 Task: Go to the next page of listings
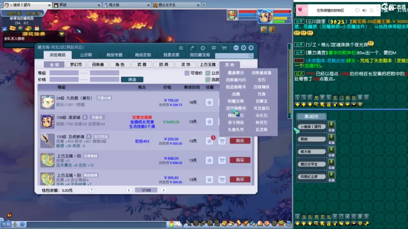[163, 190]
